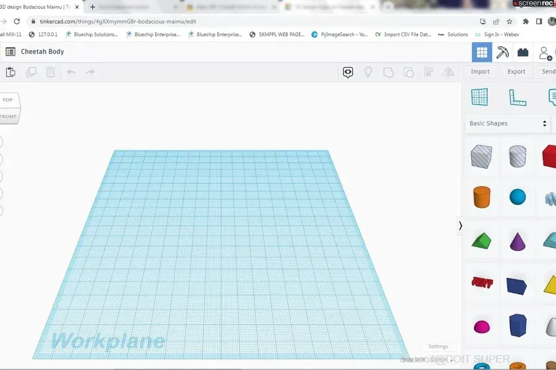Click the Paste clipboard icon
Viewport: 556px width, 370px height.
click(x=11, y=72)
